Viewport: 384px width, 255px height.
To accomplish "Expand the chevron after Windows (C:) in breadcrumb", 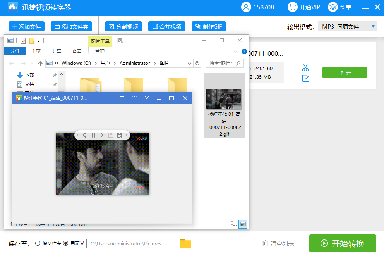I will 96,63.
